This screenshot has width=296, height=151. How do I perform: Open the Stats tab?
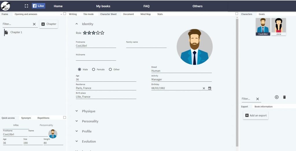[160, 14]
